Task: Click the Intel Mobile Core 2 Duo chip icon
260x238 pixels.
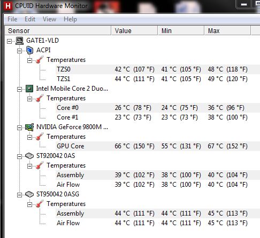Action: click(29, 89)
